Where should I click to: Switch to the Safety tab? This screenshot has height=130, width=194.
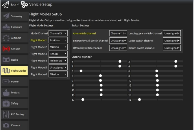(x=14, y=103)
